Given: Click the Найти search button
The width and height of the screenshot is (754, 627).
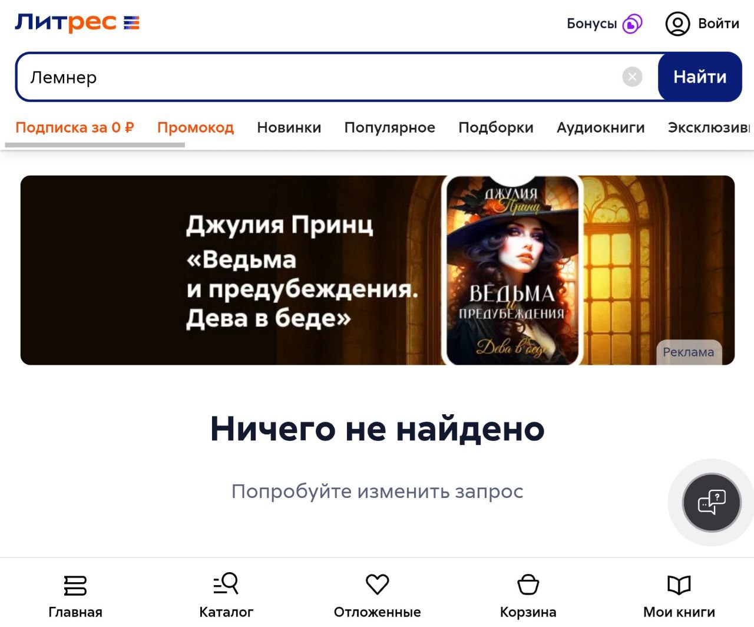Looking at the screenshot, I should pos(700,77).
